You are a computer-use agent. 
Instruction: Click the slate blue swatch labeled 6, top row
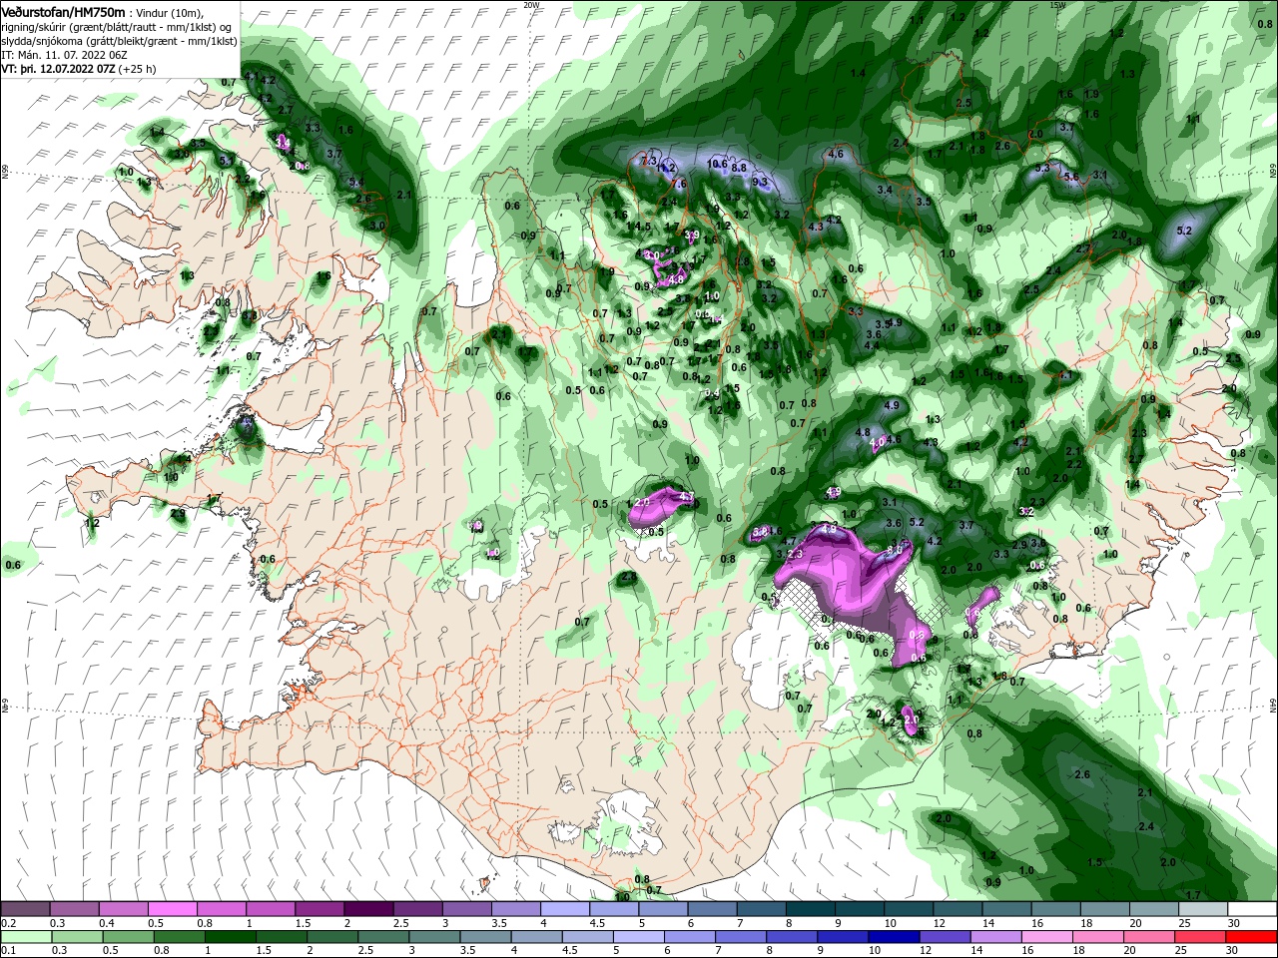point(712,909)
